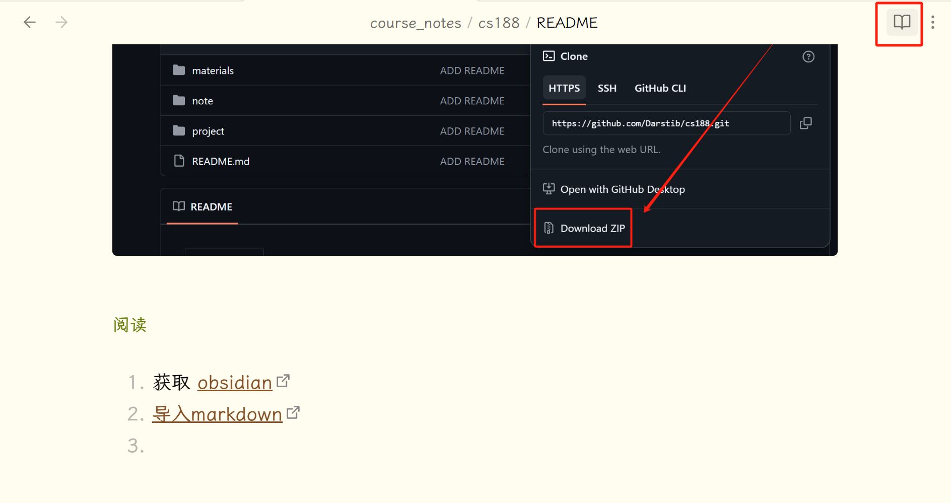Select the GitHub CLI tab in the image
Image resolution: width=951 pixels, height=503 pixels.
(660, 88)
